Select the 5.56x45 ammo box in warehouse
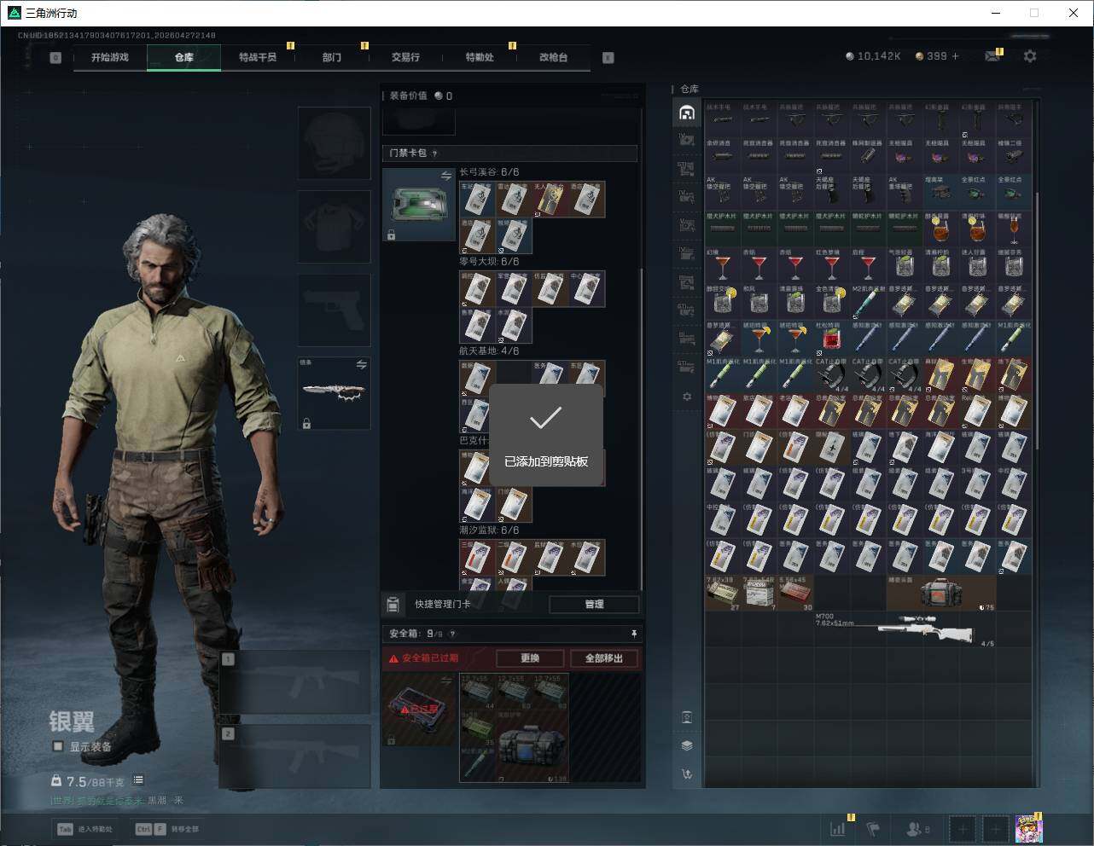Viewport: 1094px width, 846px height. coord(795,594)
